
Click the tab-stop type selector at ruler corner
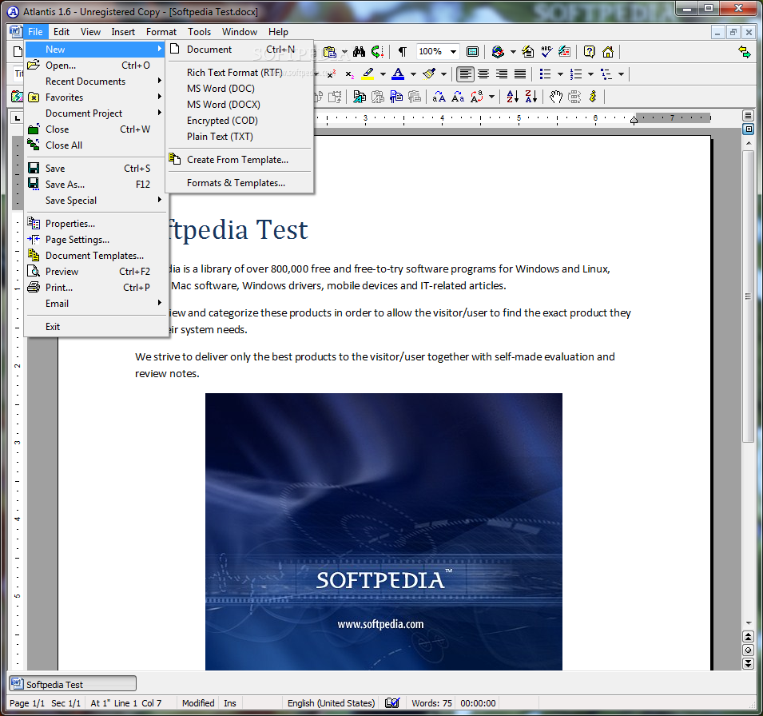[18, 117]
